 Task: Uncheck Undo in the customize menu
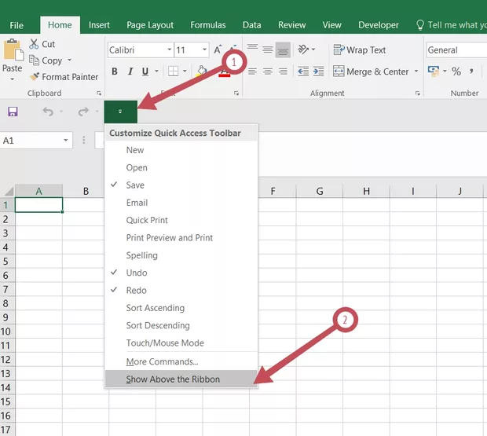click(136, 273)
